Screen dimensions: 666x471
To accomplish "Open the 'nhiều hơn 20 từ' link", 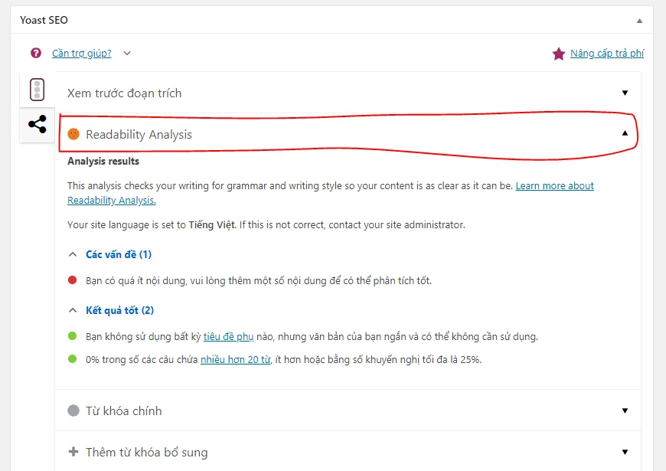I will point(235,360).
